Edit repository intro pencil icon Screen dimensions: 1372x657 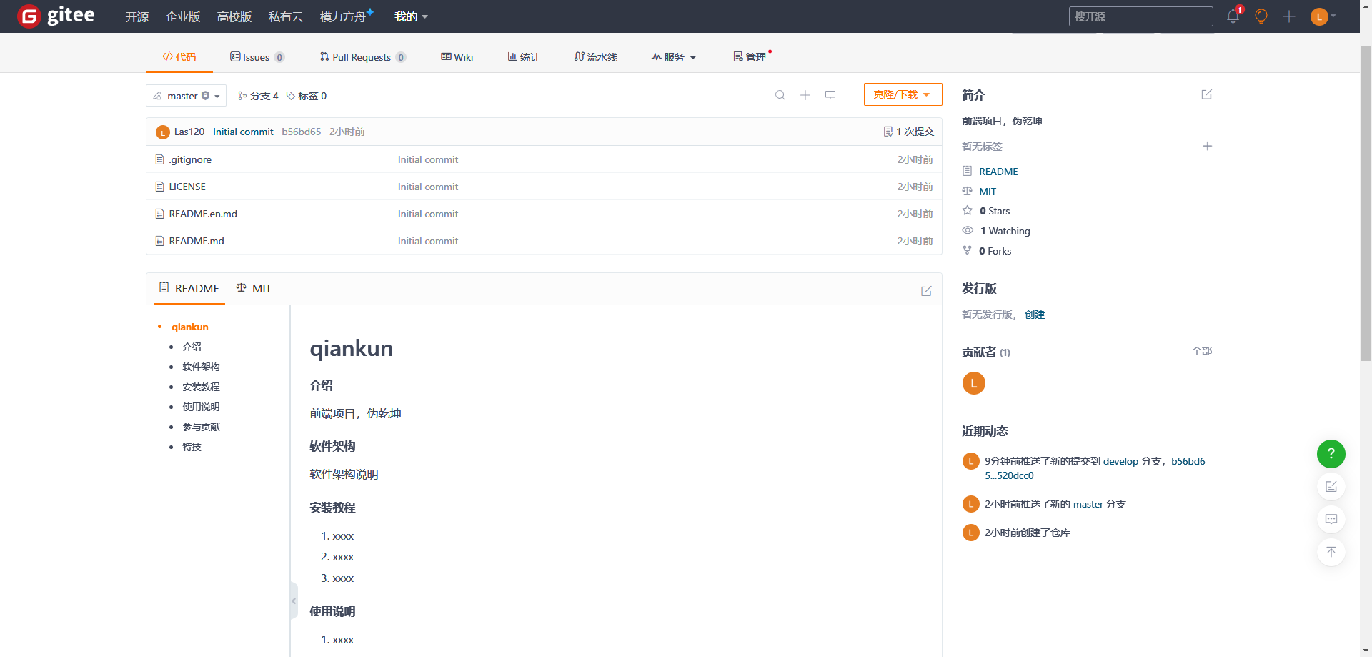click(x=1207, y=94)
